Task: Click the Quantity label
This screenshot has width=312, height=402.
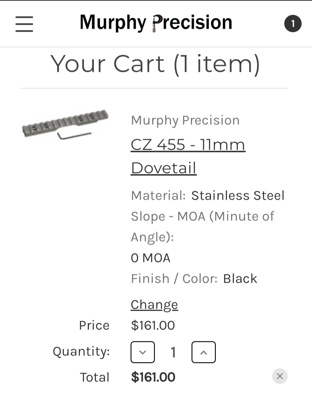Action: (x=81, y=351)
